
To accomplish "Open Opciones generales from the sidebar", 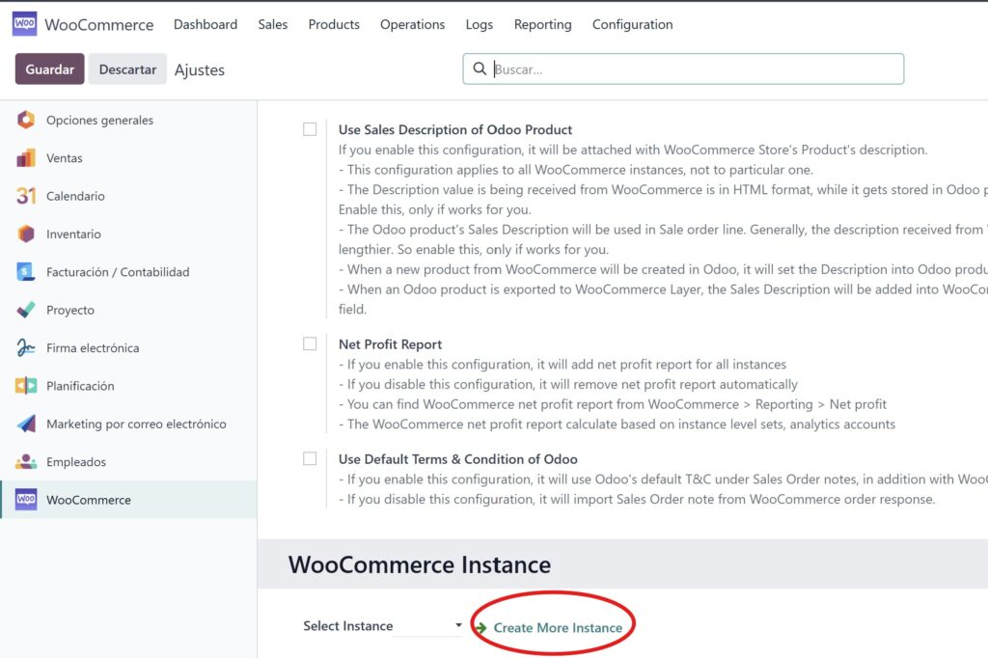I will tap(25, 120).
